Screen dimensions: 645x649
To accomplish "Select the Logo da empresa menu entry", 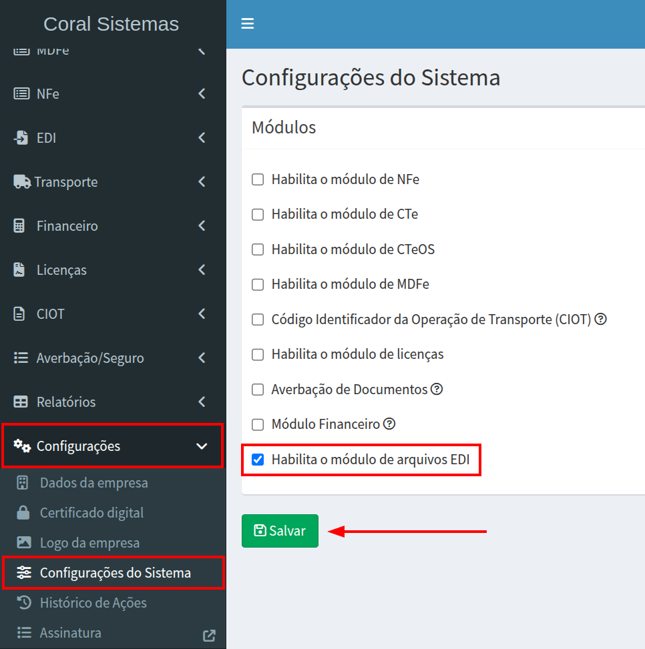I will 89,543.
